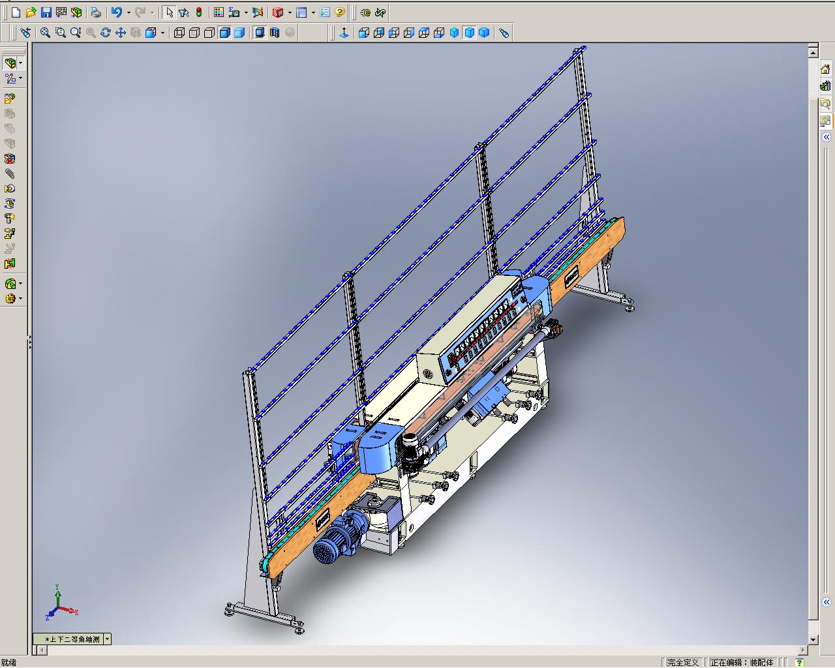835x668 pixels.
Task: Switch to Front standard view
Action: pos(364,33)
